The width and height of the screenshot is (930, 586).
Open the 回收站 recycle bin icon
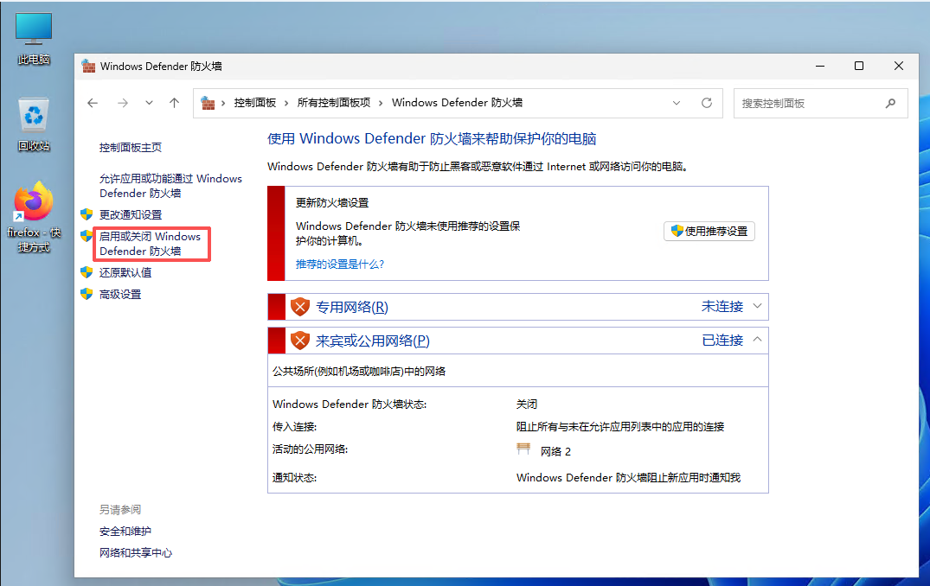[x=34, y=124]
